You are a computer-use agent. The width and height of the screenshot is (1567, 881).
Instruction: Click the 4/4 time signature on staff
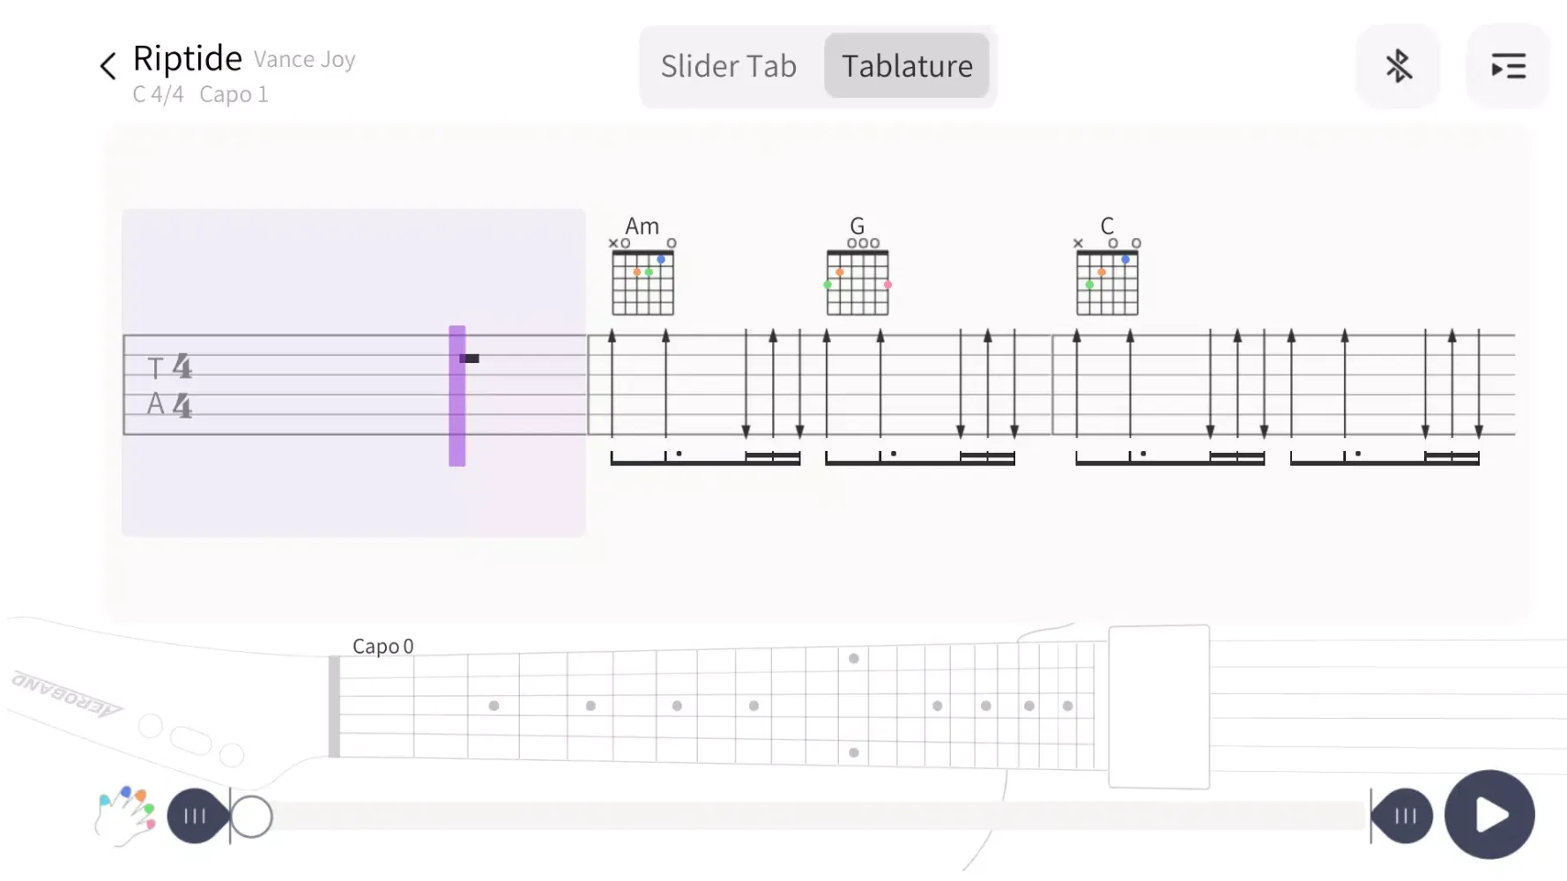(x=182, y=385)
